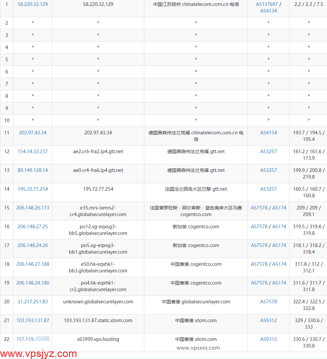
Task: Select hostname po4.hk-eqxhk1-cr2.globalsecurelayer.com
Action: click(x=98, y=286)
